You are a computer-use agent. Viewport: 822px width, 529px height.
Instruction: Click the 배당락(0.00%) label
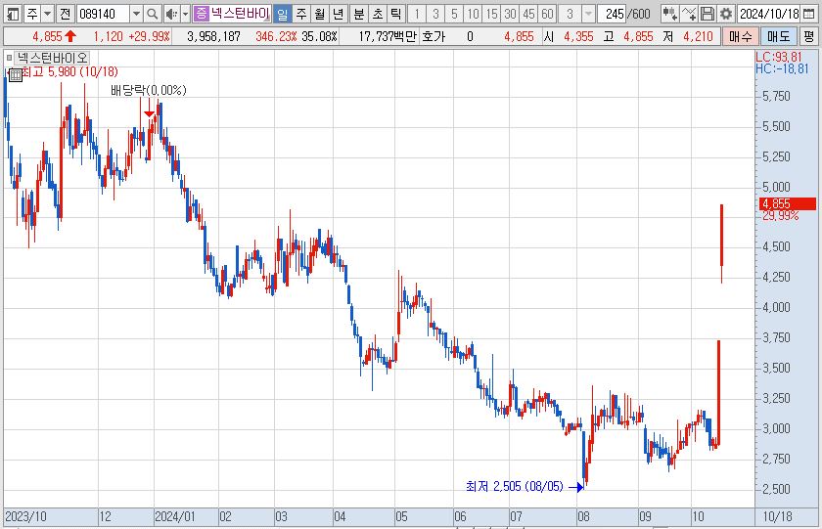click(x=149, y=91)
